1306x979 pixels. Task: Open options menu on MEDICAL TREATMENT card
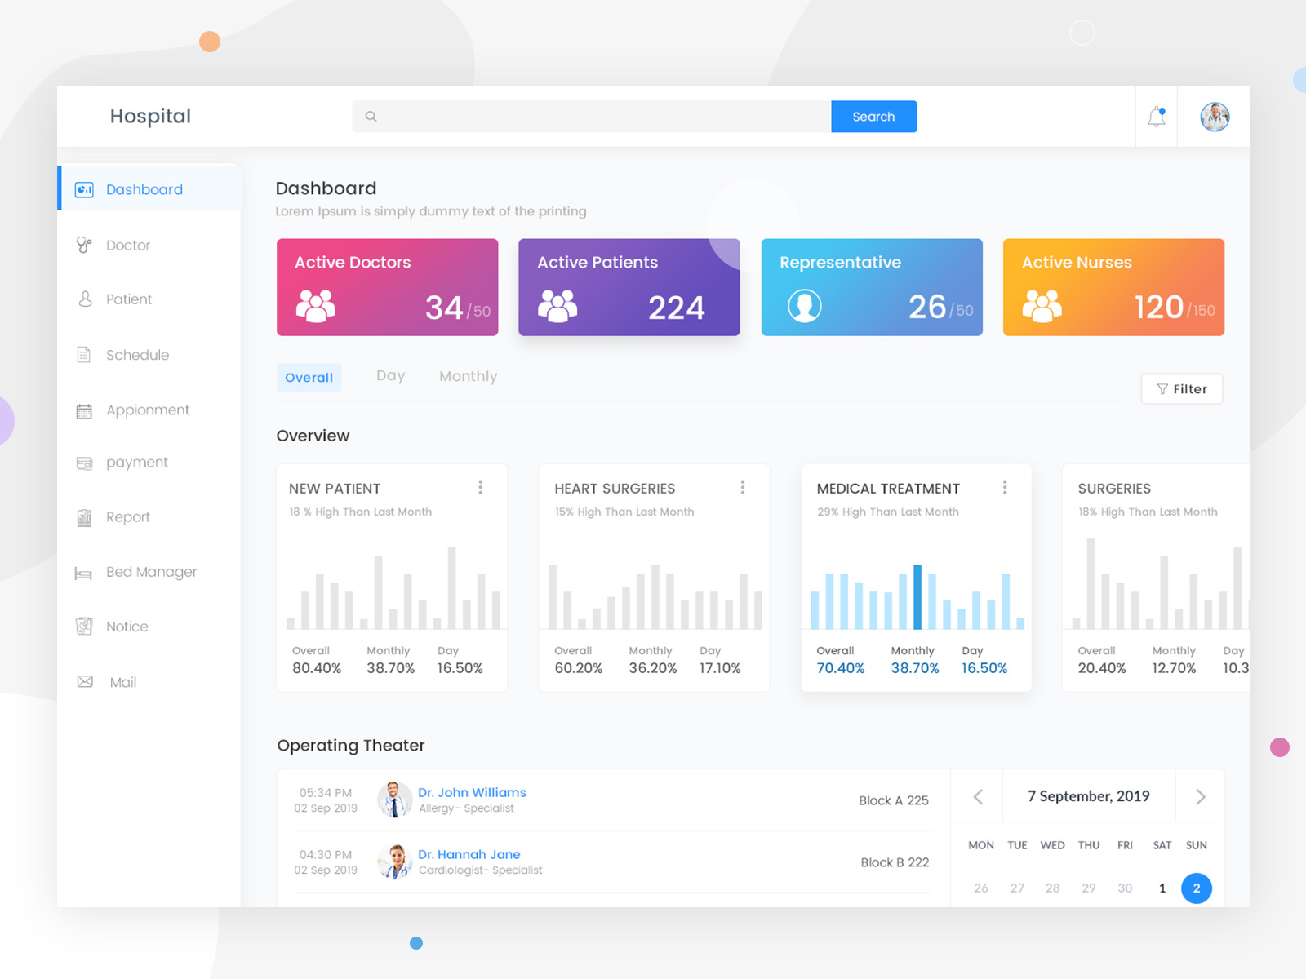tap(1005, 487)
